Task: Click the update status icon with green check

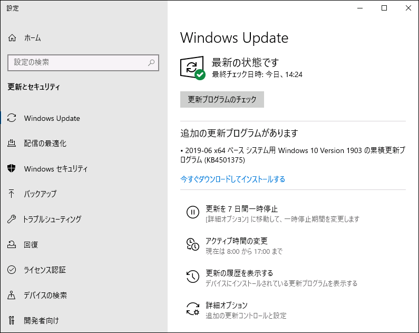Action: (x=193, y=68)
